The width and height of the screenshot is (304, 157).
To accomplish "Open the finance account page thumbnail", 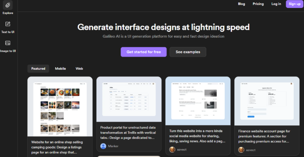I will point(267,101).
